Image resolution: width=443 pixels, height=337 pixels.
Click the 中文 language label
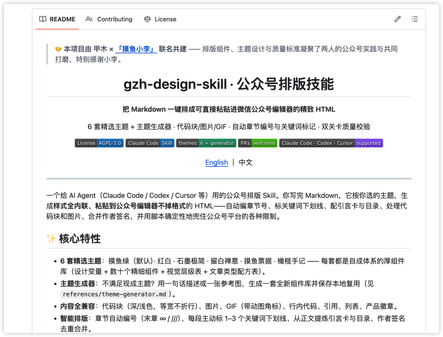[x=246, y=163]
